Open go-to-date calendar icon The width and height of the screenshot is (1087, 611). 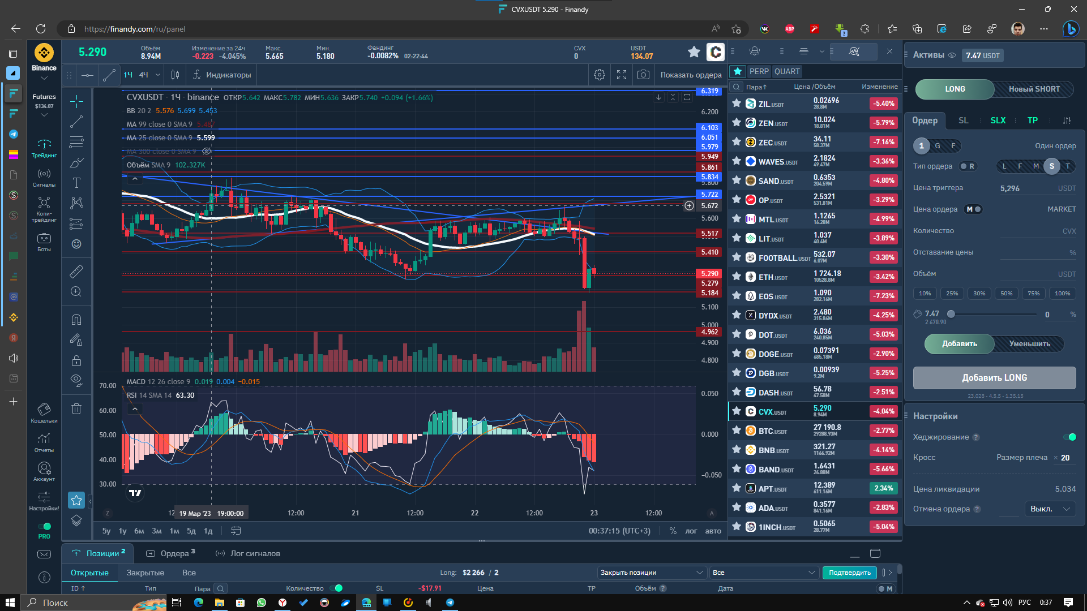[x=236, y=531]
